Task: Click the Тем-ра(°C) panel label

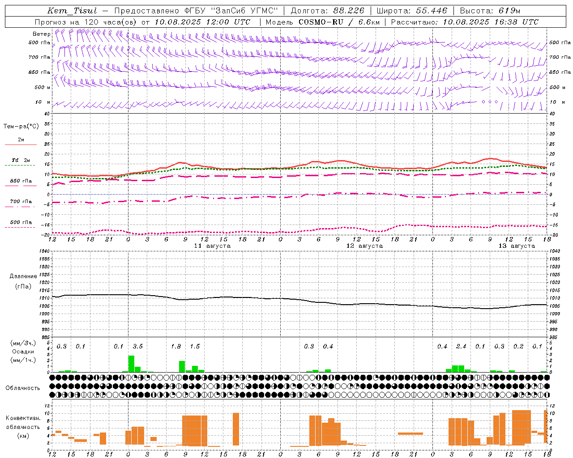Action: click(21, 127)
